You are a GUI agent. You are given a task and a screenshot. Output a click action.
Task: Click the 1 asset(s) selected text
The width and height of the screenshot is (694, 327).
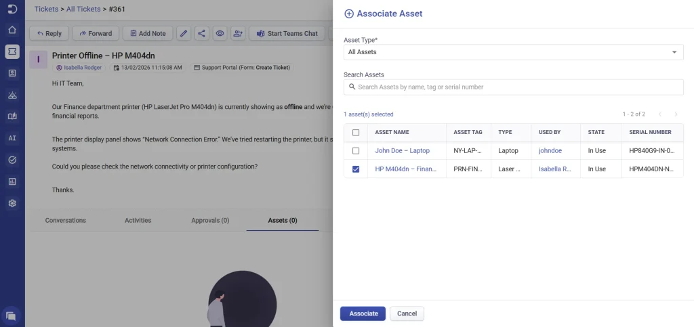pyautogui.click(x=368, y=114)
